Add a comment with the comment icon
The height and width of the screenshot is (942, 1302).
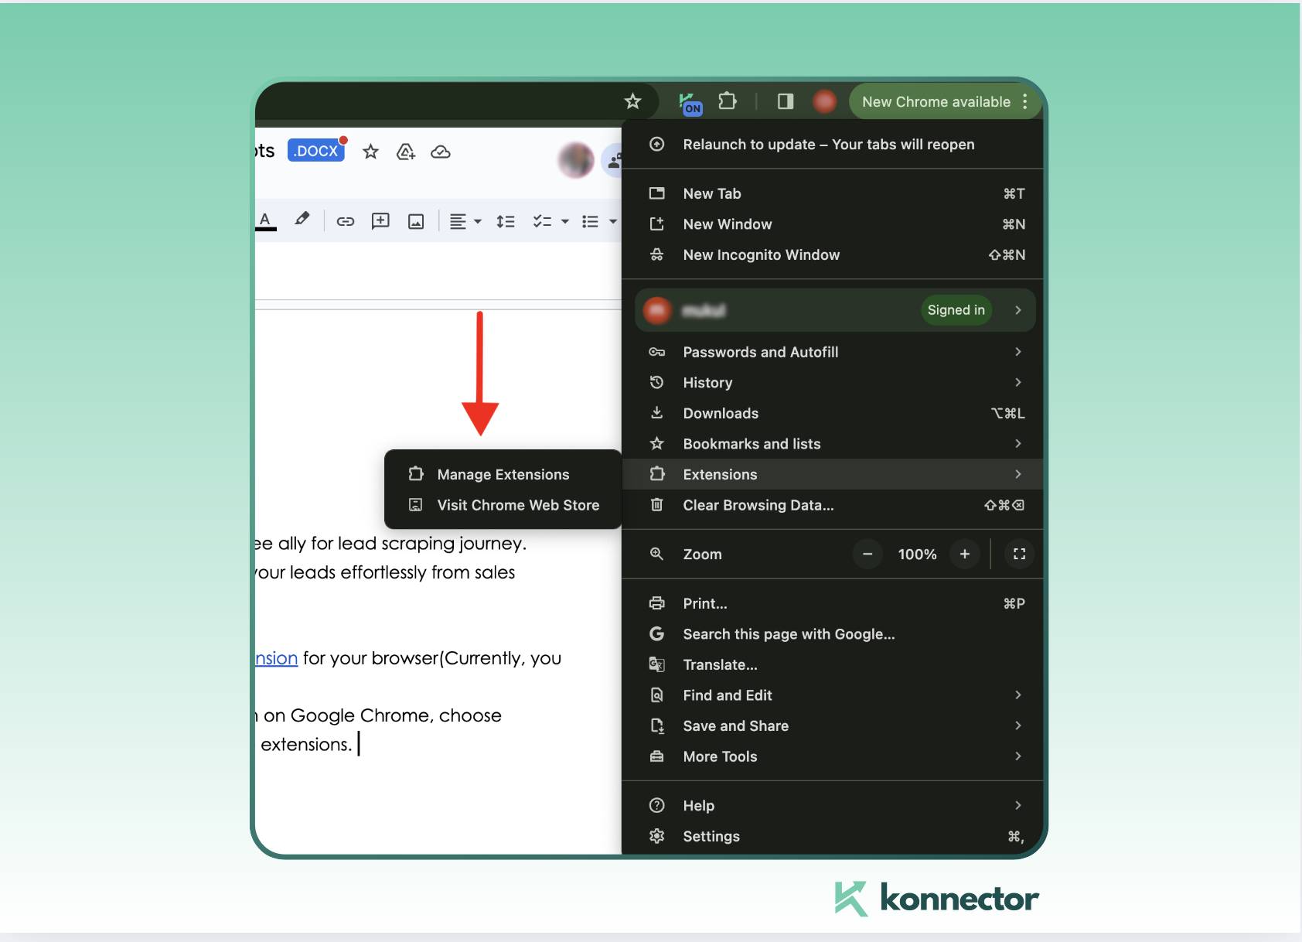pyautogui.click(x=380, y=221)
